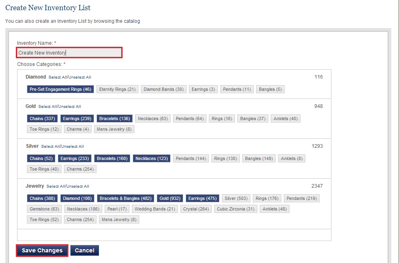Select Diamond Bangles (5) category
This screenshot has height=263, width=399.
pos(270,89)
